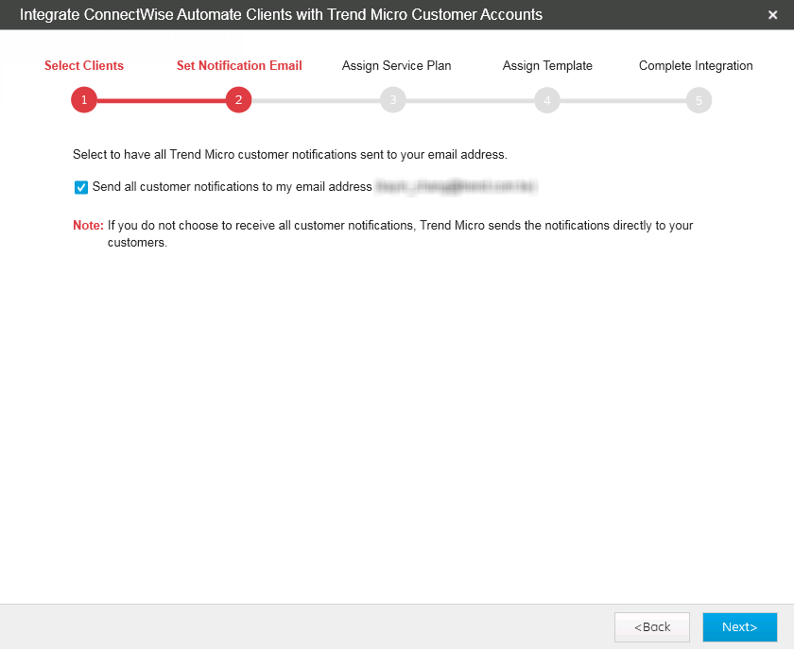Screen dimensions: 794x650
Task: Select the step 3 circle indicator
Action: coord(393,100)
